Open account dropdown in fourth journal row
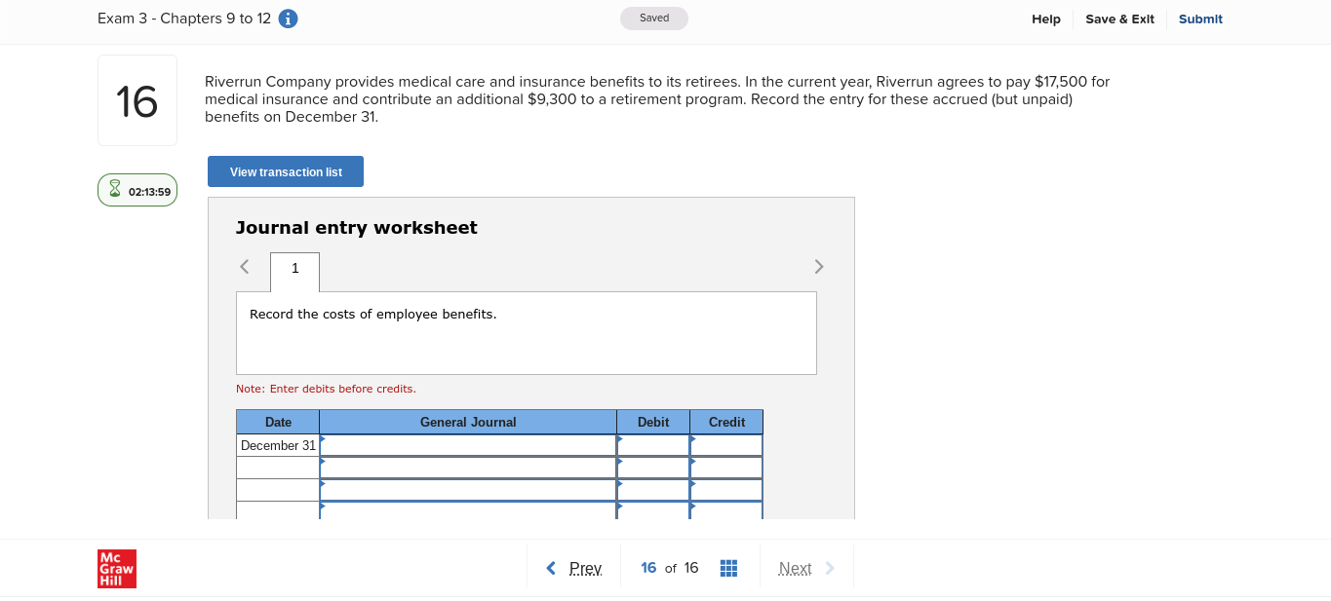Viewport: 1331px width, 601px height. tap(468, 510)
